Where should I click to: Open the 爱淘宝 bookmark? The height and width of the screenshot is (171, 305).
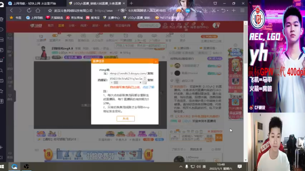pos(93,17)
